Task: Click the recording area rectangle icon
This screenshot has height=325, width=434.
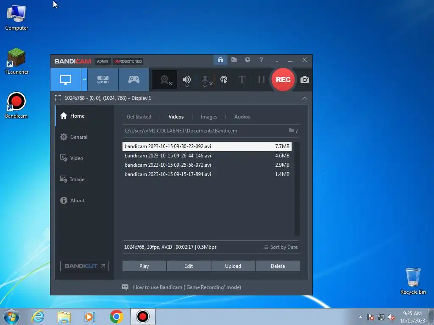Action: [58, 98]
